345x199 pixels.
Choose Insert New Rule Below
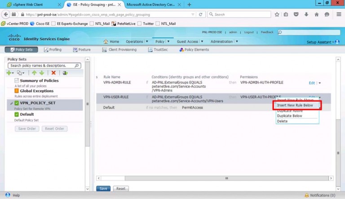click(x=295, y=105)
